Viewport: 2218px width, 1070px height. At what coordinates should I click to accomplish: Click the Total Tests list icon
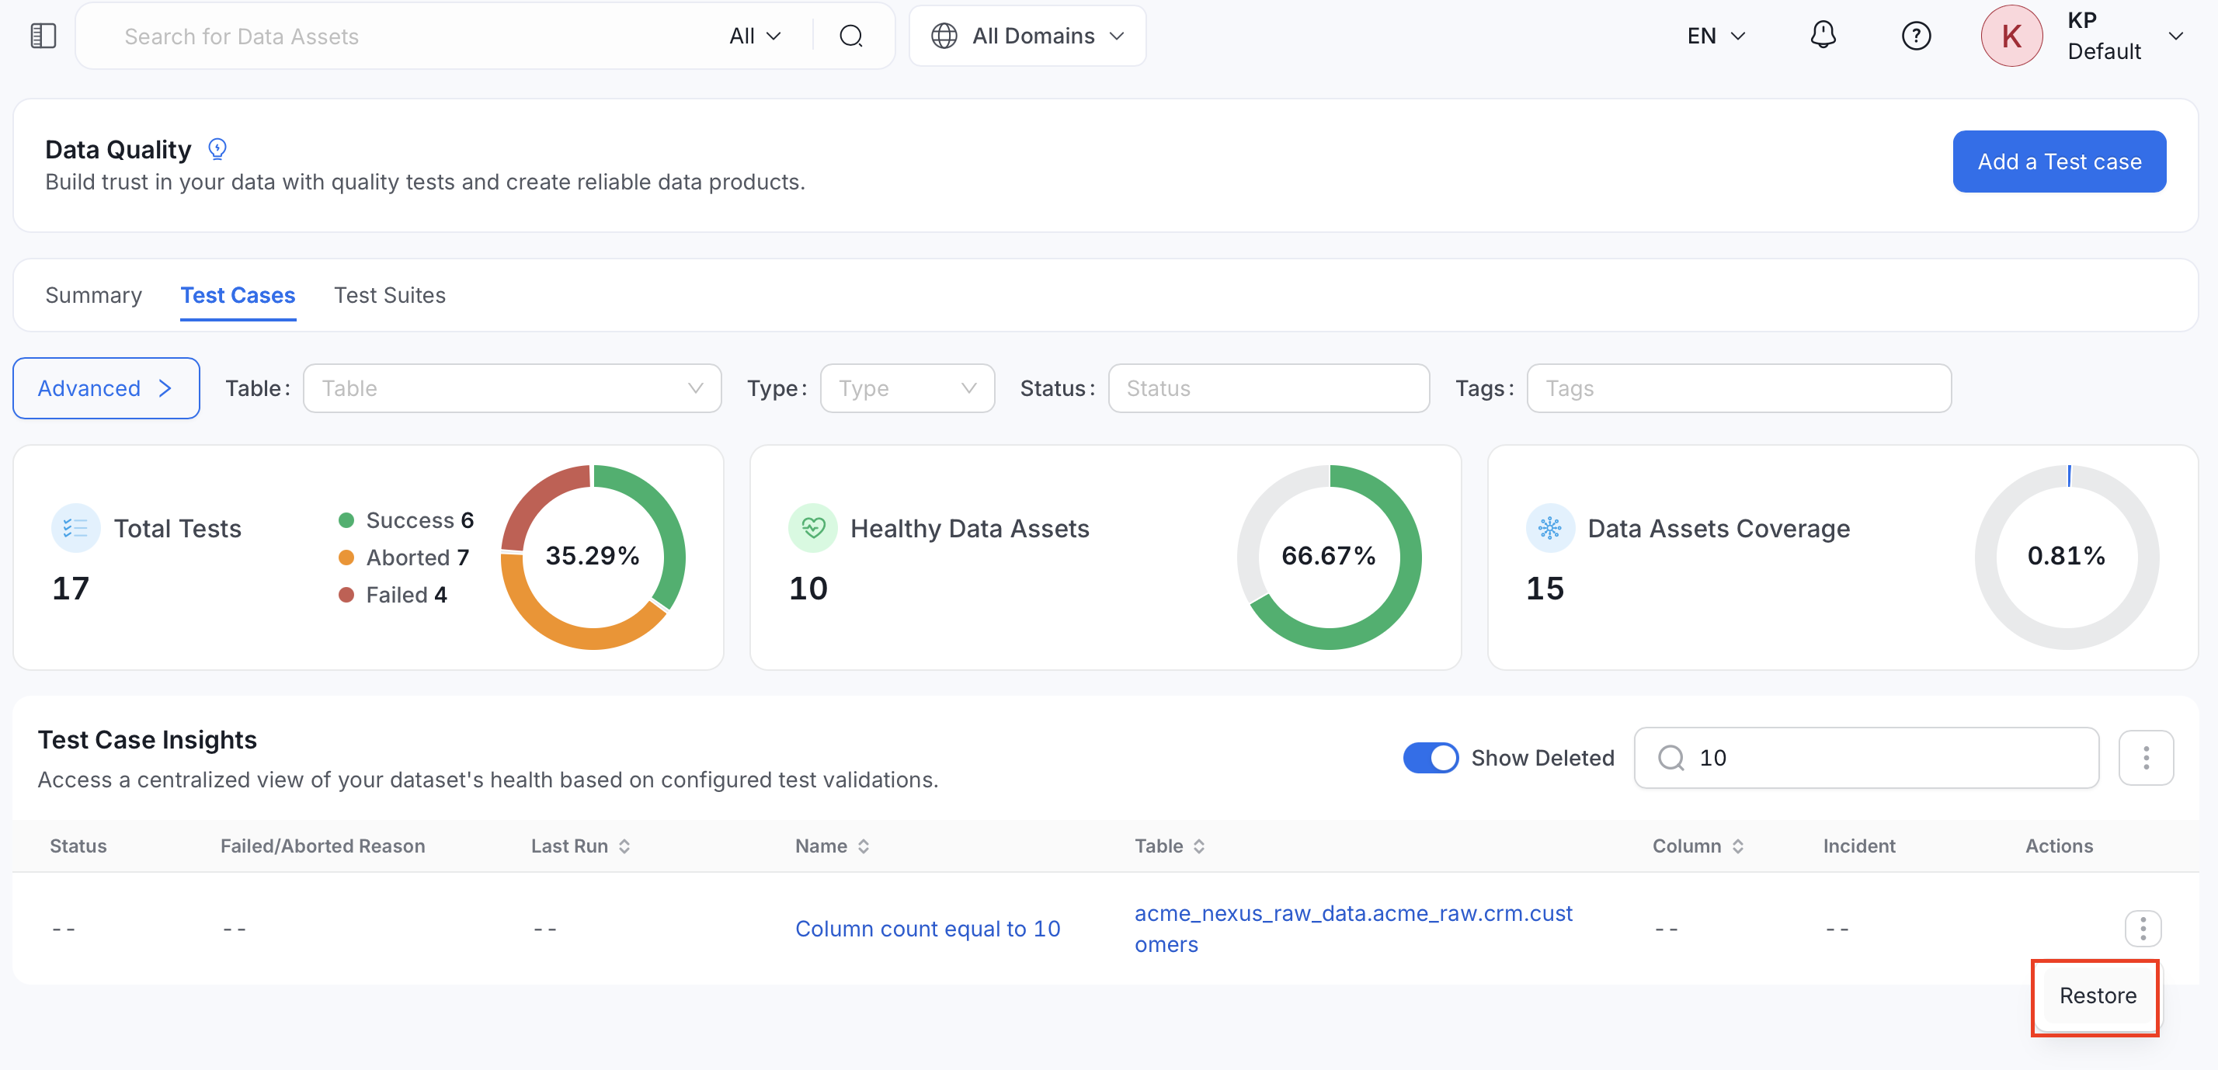point(76,528)
